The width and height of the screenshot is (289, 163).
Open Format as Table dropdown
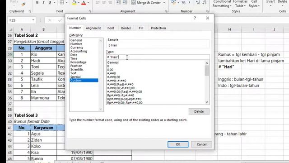[240, 4]
